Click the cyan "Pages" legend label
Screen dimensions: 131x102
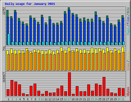(x=128, y=31)
